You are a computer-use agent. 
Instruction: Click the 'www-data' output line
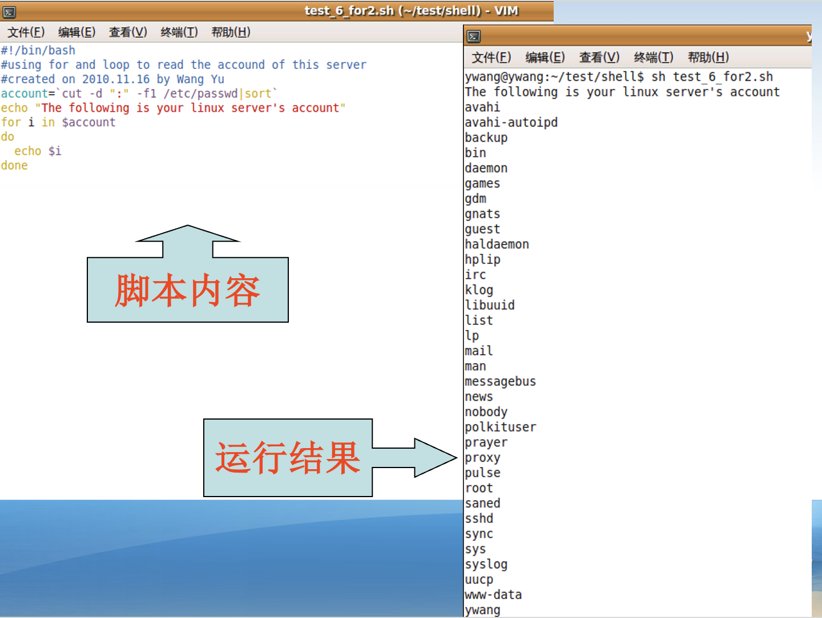click(493, 595)
